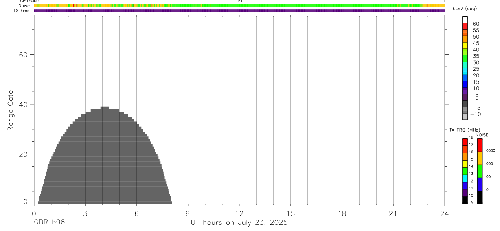Click the y-axis tick label '40'
Viewport: 500px width, 231px height.
tap(23, 104)
